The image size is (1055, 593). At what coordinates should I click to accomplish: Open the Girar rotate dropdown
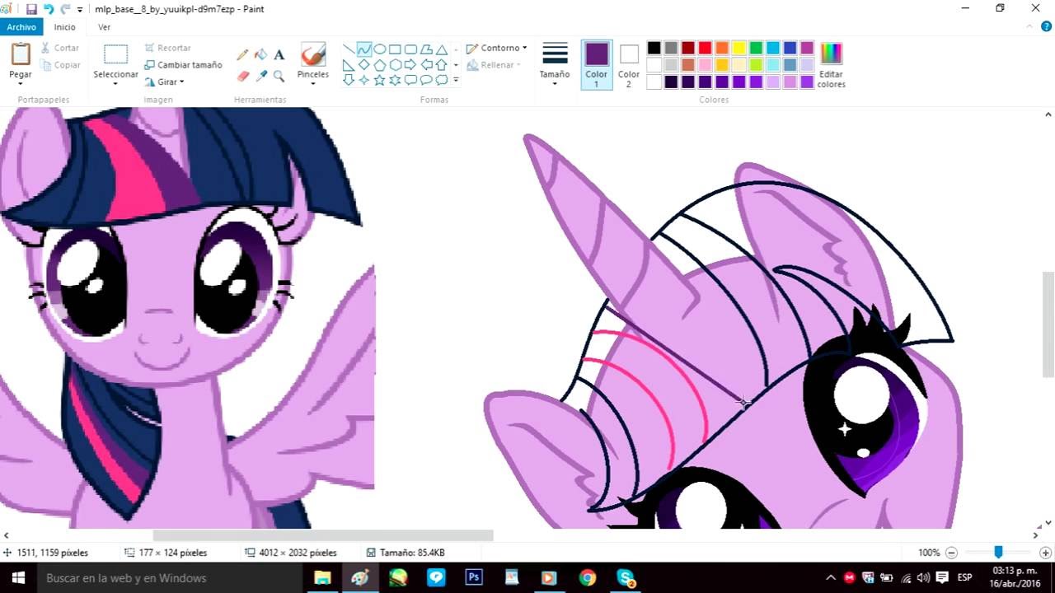click(164, 82)
